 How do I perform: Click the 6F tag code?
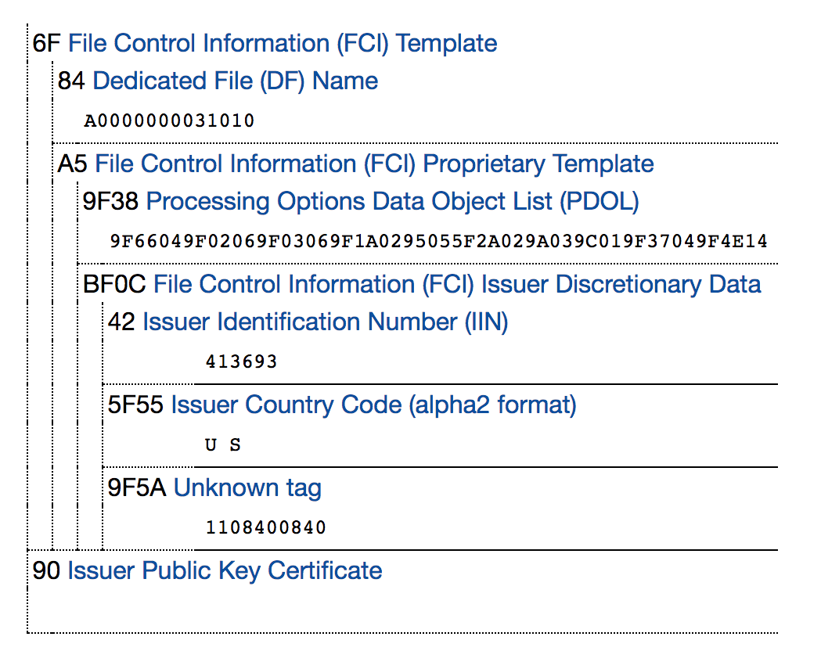coord(46,43)
